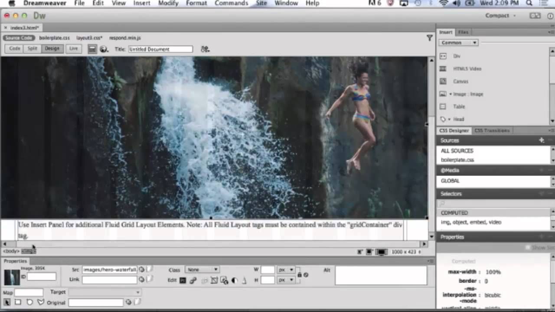Click the Title input field
The height and width of the screenshot is (312, 555).
tap(160, 49)
